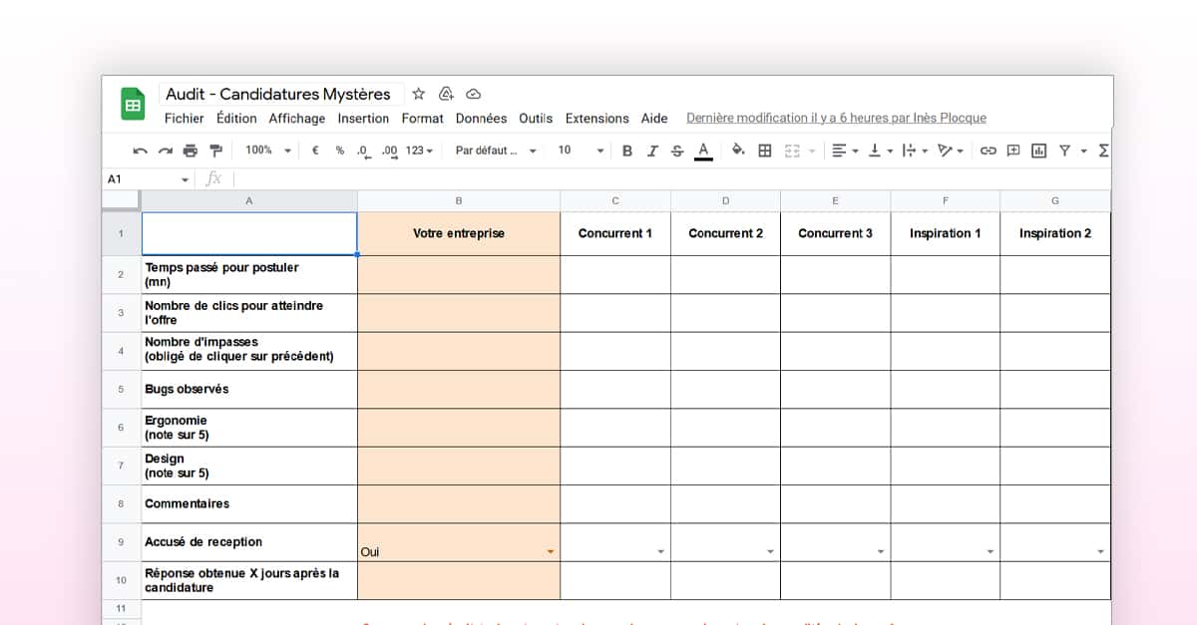This screenshot has height=625, width=1197.
Task: Open the text wrapping dropdown
Action: tap(915, 151)
